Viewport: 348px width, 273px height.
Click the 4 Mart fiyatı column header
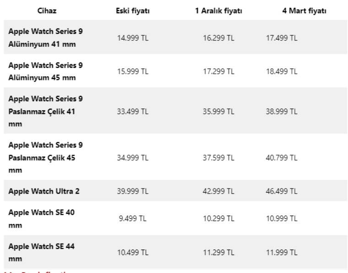(x=304, y=11)
